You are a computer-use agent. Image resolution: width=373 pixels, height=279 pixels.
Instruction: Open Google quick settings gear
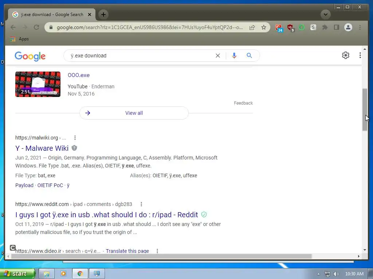click(x=346, y=55)
